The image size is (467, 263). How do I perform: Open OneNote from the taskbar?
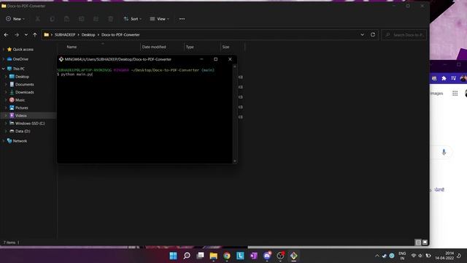tap(254, 256)
